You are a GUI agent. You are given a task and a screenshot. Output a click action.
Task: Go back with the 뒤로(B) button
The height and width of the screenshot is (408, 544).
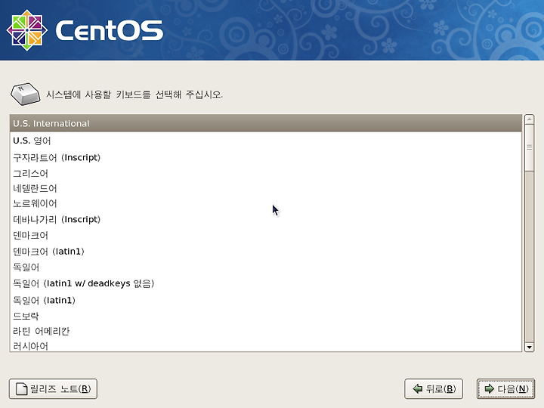434,388
